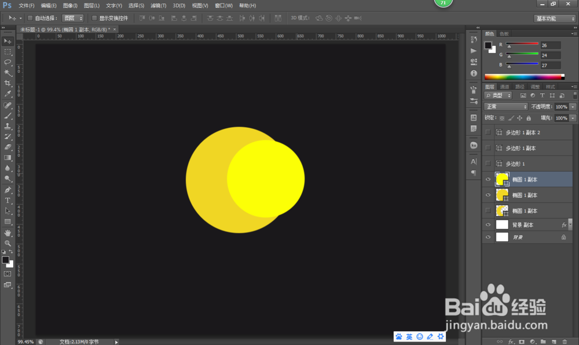Toggle the layer filter on/off switch
This screenshot has width=579, height=345.
575,95
